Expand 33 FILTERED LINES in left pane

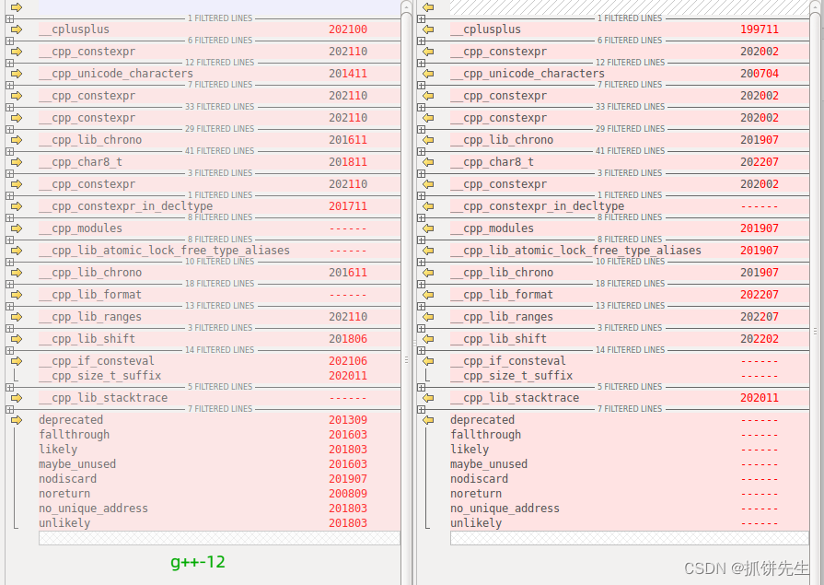pyautogui.click(x=9, y=107)
